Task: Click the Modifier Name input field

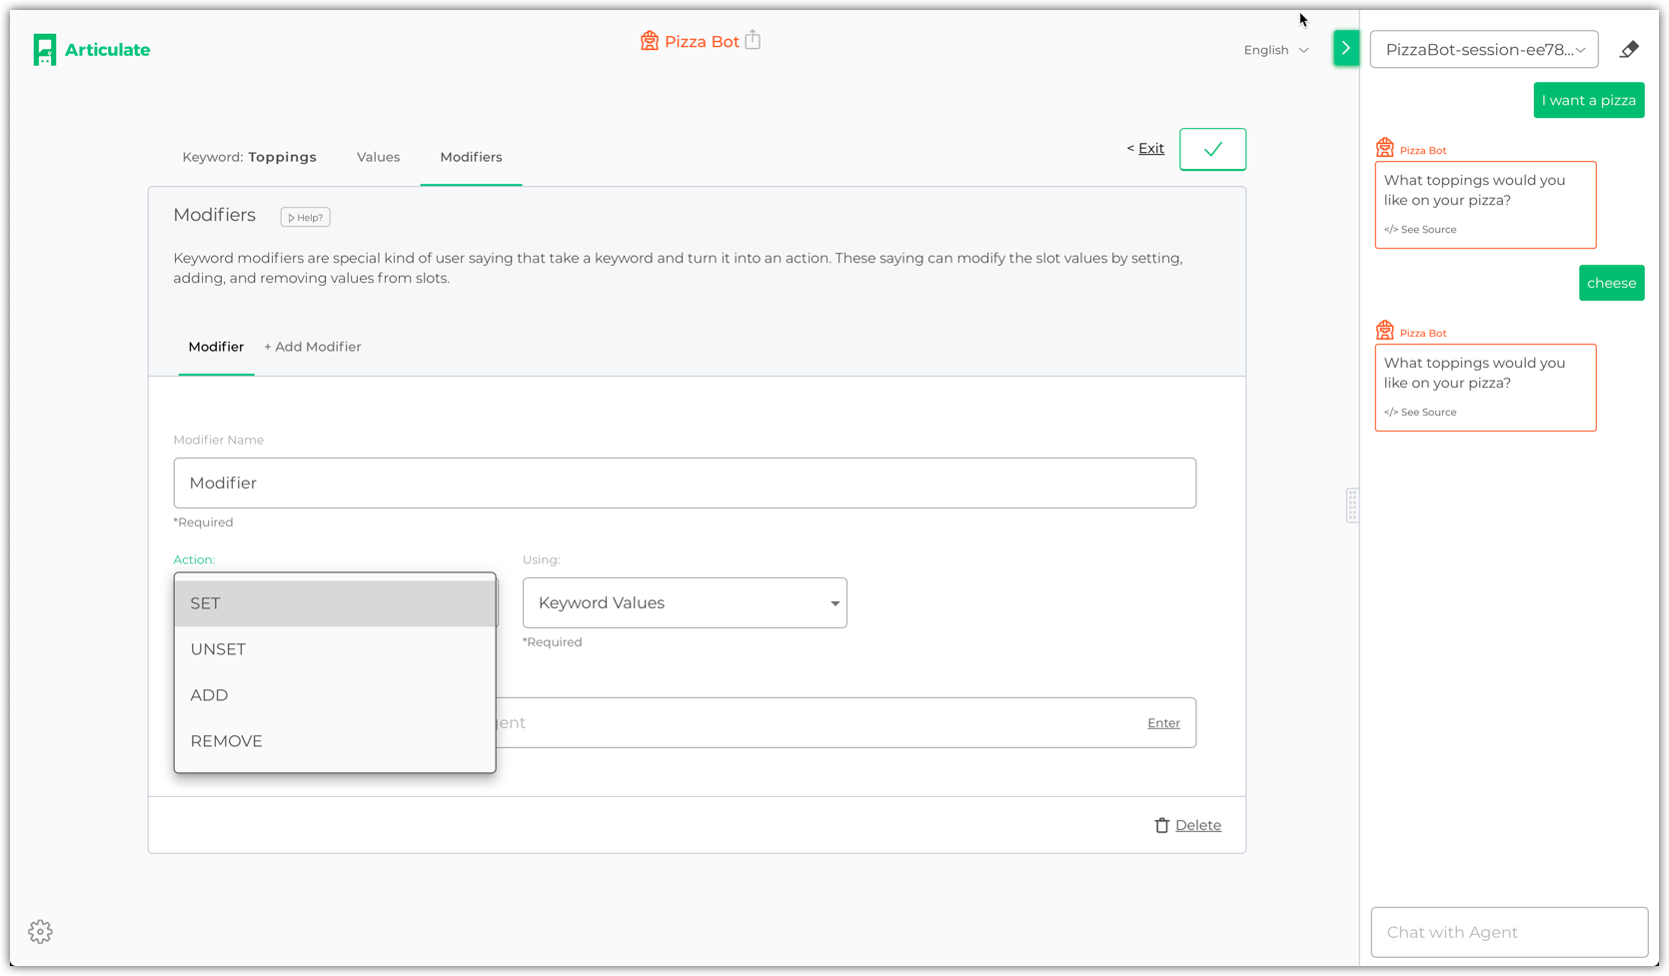Action: (685, 484)
